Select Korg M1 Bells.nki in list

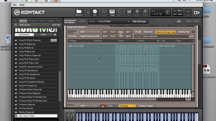(36, 48)
